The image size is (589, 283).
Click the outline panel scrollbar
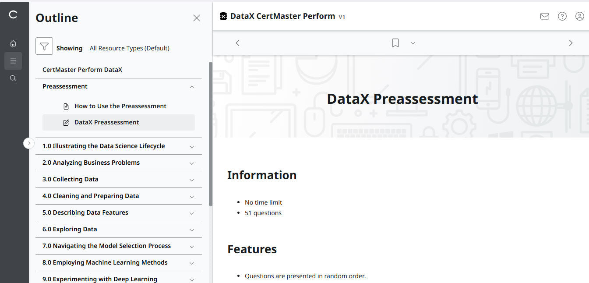211,131
